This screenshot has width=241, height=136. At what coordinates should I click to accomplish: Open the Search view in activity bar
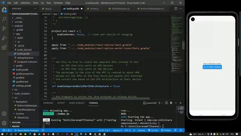tap(4, 19)
